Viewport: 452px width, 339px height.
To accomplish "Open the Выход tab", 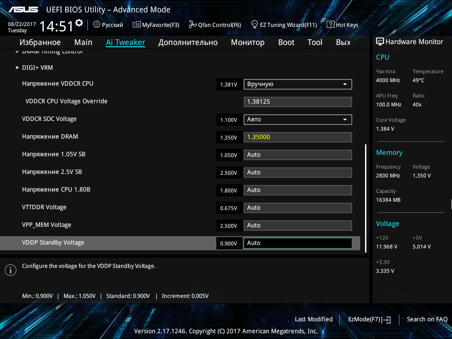I will click(343, 42).
